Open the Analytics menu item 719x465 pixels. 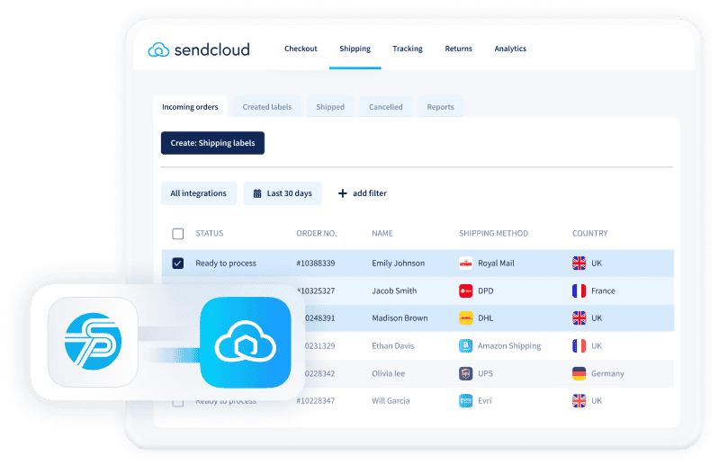[x=510, y=49]
